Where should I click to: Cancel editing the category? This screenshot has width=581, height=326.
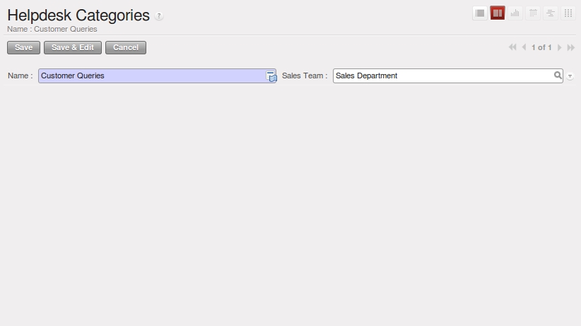click(x=126, y=47)
